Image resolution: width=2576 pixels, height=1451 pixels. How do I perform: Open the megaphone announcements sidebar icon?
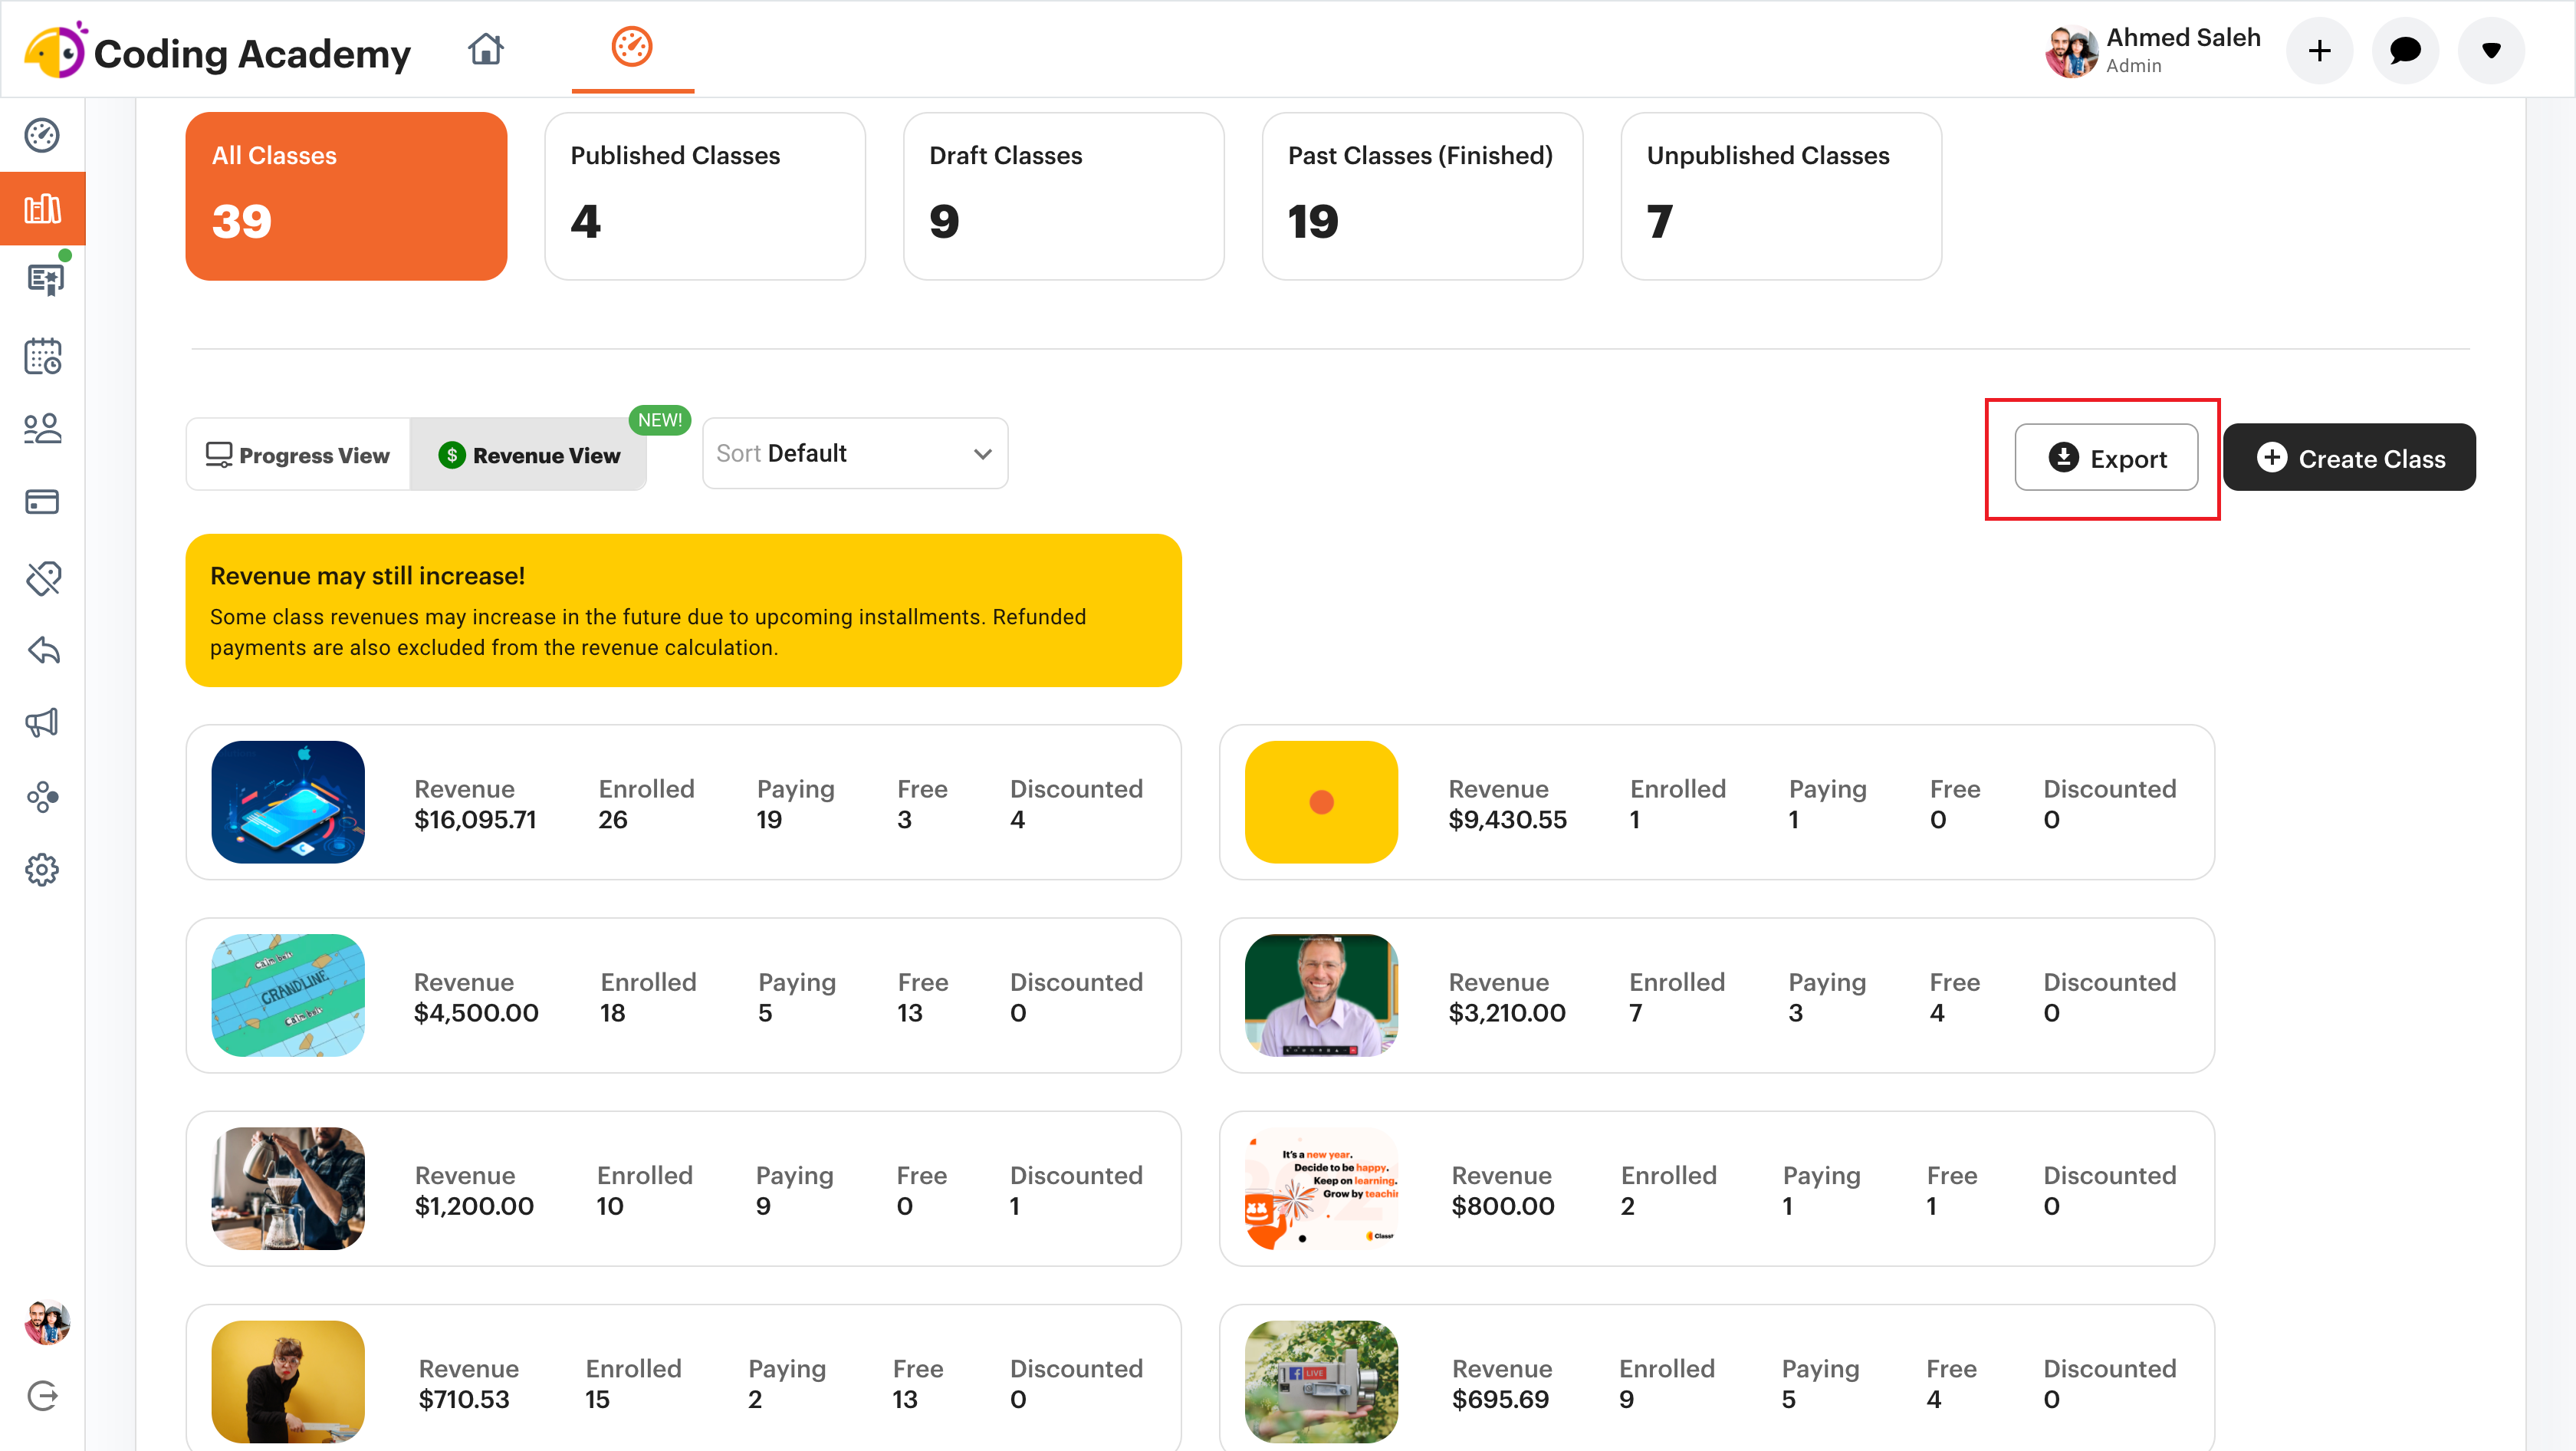tap(42, 723)
